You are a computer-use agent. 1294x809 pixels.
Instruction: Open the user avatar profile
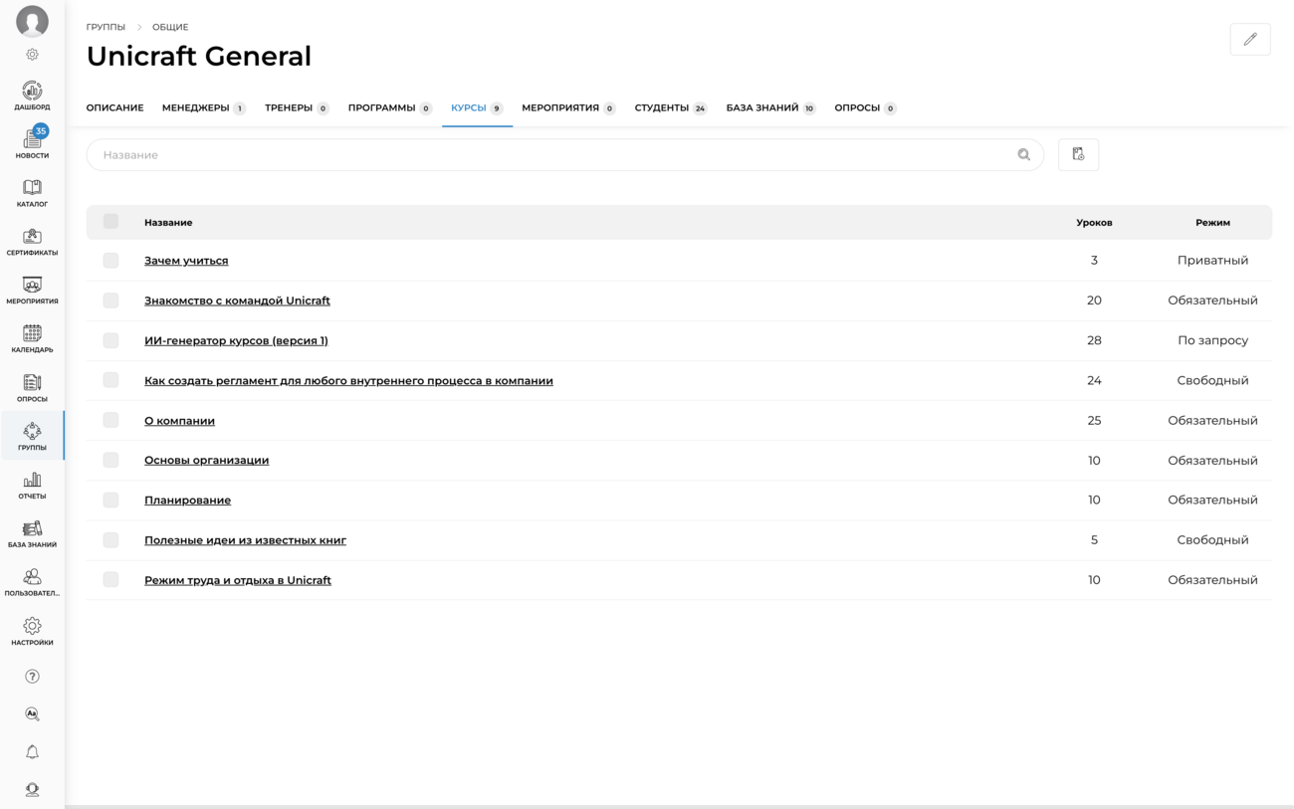tap(32, 21)
